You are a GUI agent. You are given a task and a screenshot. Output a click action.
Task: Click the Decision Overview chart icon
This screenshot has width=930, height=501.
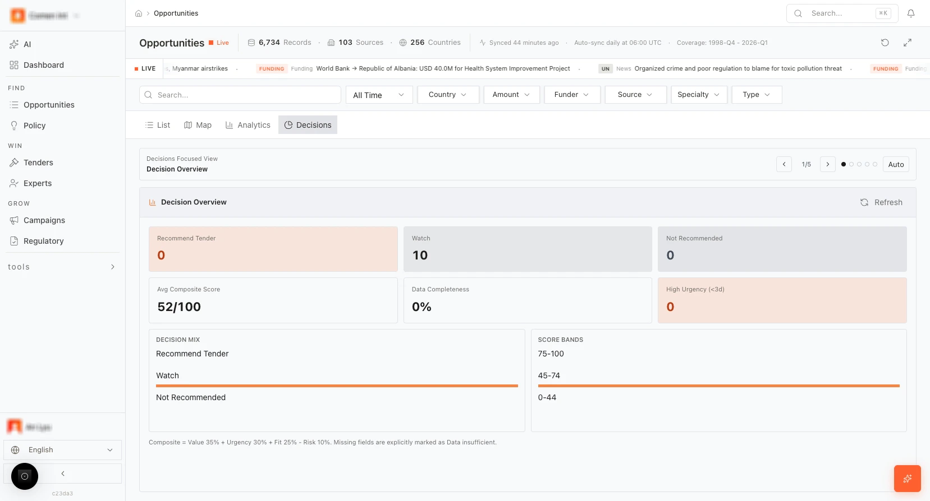tap(153, 202)
